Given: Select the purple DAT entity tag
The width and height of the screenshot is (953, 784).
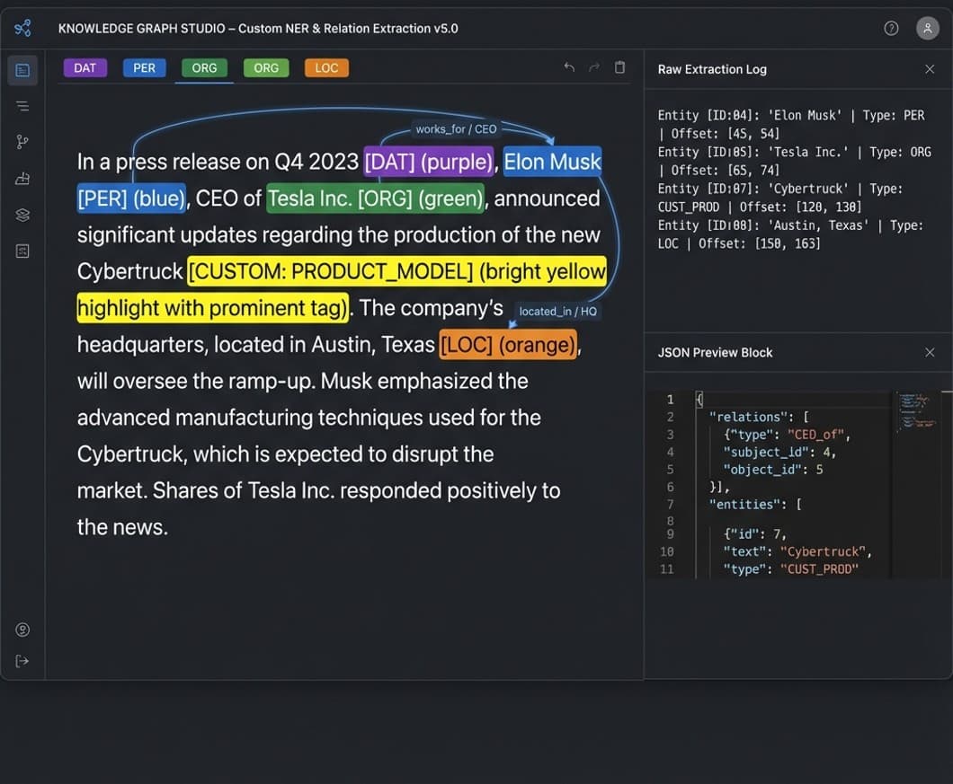Looking at the screenshot, I should coord(85,68).
